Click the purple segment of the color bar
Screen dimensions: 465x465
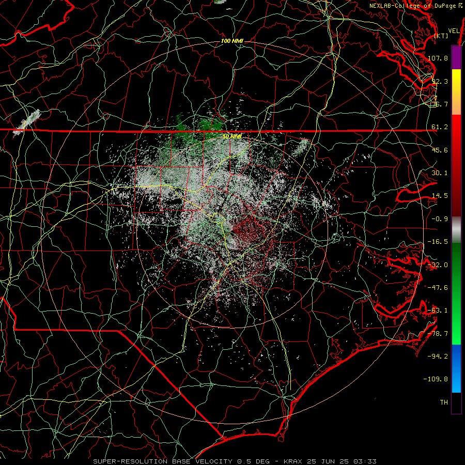(x=456, y=57)
